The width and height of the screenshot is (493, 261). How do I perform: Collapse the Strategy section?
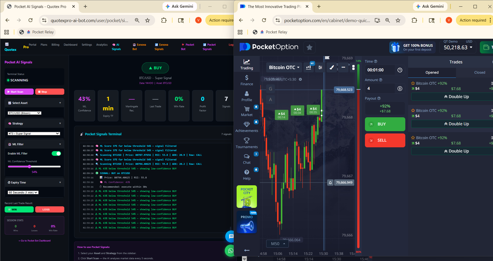pos(34,123)
